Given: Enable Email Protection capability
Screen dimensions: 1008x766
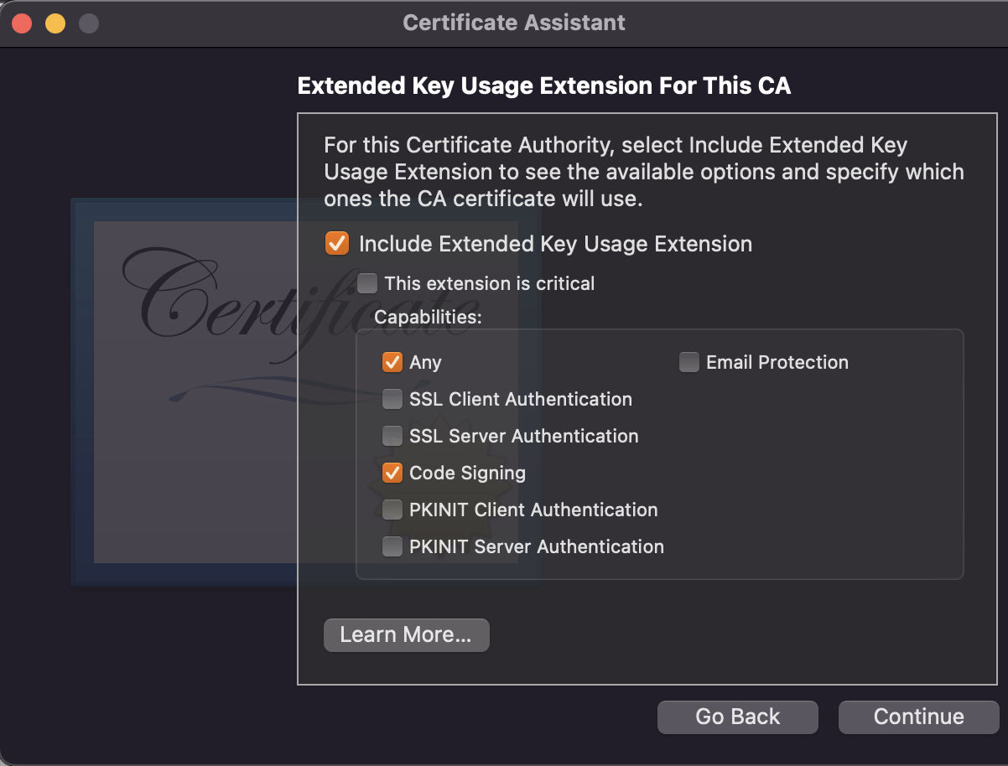Looking at the screenshot, I should tap(689, 362).
